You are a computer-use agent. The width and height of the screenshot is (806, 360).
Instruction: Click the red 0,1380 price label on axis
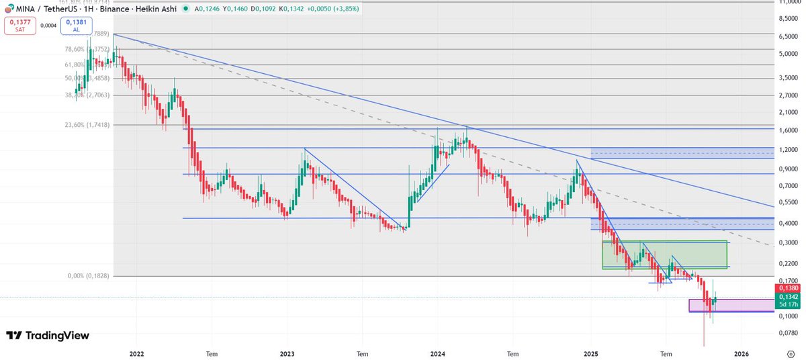tap(788, 287)
